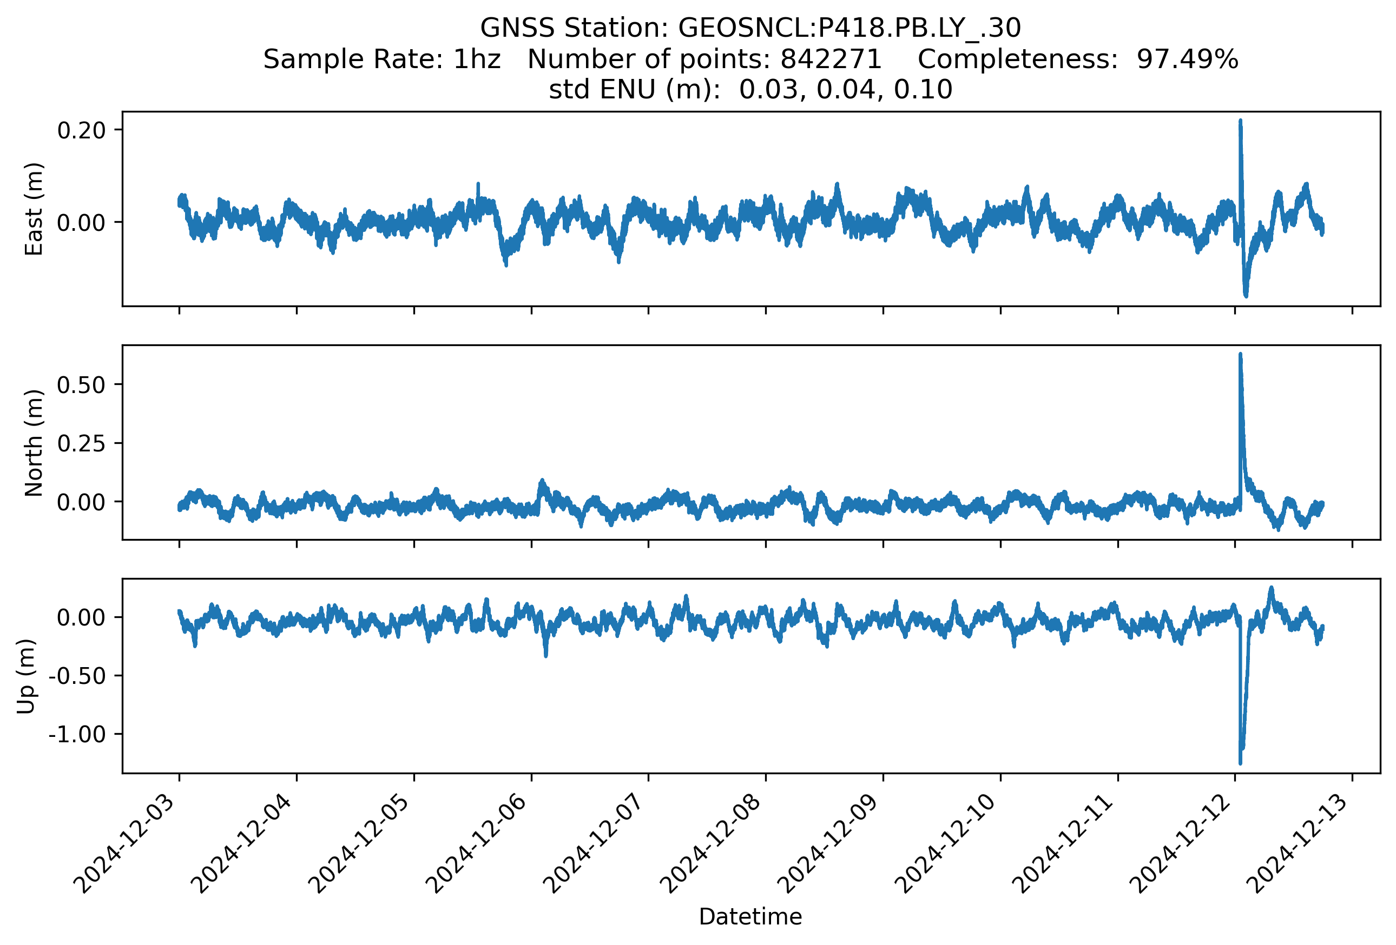Image resolution: width=1396 pixels, height=945 pixels.
Task: Click the GNSS Station title text
Action: [750, 28]
